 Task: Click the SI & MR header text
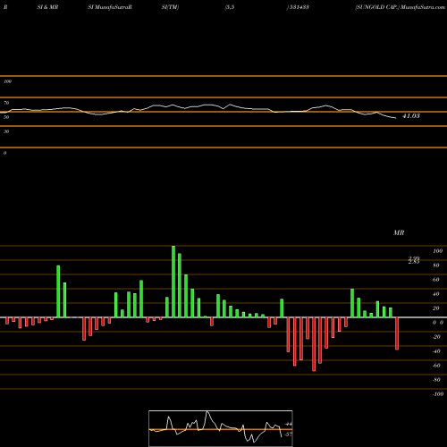tap(47, 7)
